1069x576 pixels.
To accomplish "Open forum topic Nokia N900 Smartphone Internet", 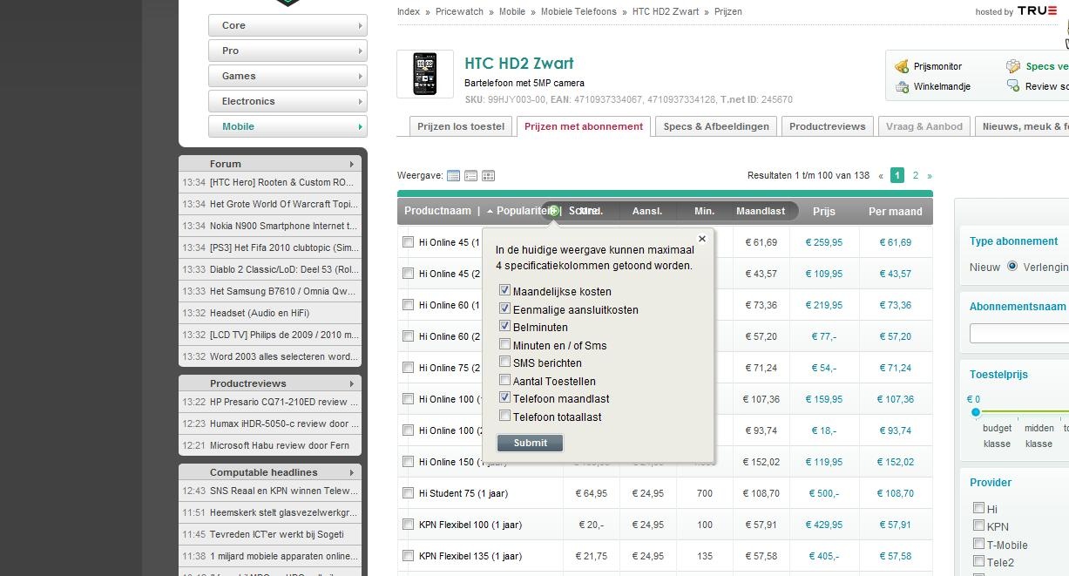I will (283, 226).
